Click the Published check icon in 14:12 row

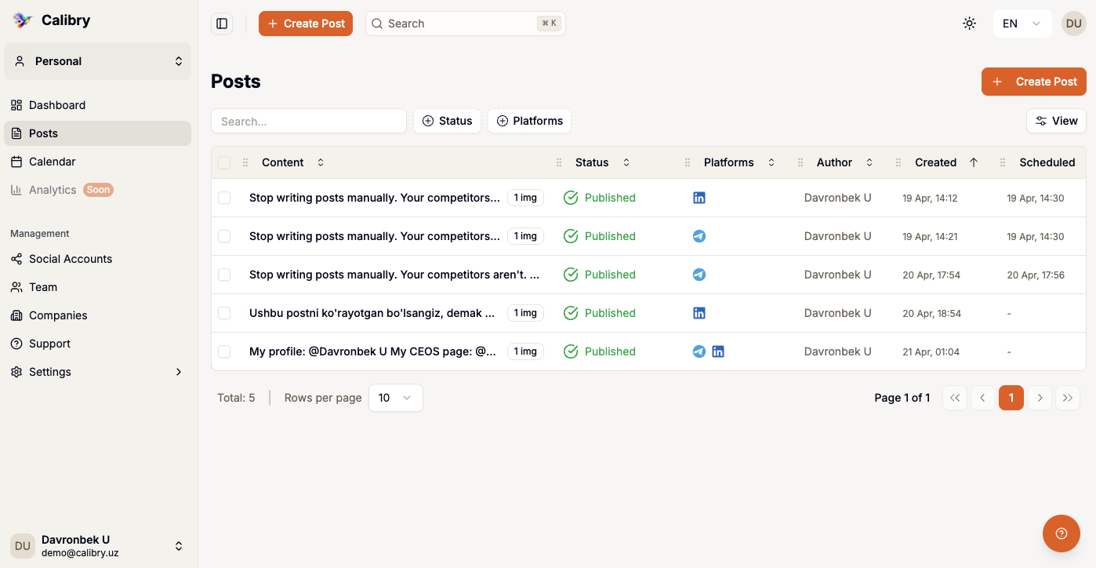coord(571,198)
